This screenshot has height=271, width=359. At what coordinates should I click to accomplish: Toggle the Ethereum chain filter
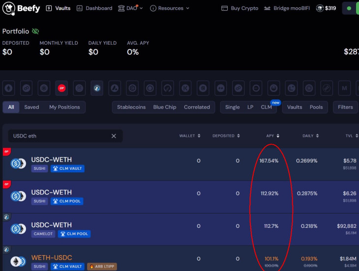tap(9, 88)
